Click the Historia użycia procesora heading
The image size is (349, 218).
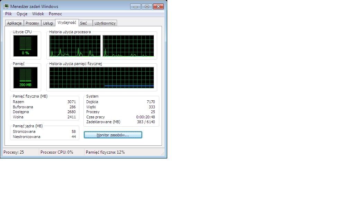point(70,32)
